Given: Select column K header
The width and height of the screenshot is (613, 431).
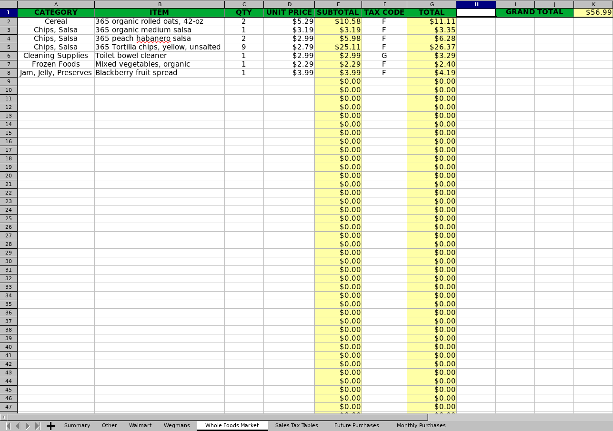Looking at the screenshot, I should pyautogui.click(x=593, y=4).
